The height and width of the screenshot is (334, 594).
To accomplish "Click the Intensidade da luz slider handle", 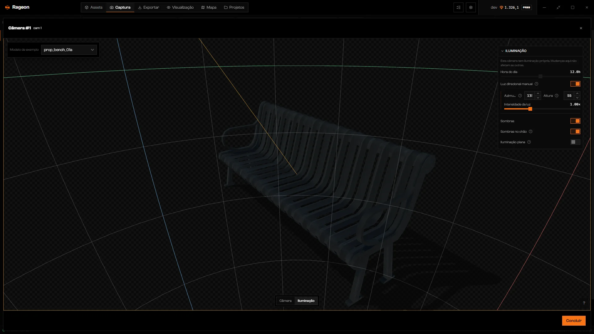I will click(x=530, y=109).
